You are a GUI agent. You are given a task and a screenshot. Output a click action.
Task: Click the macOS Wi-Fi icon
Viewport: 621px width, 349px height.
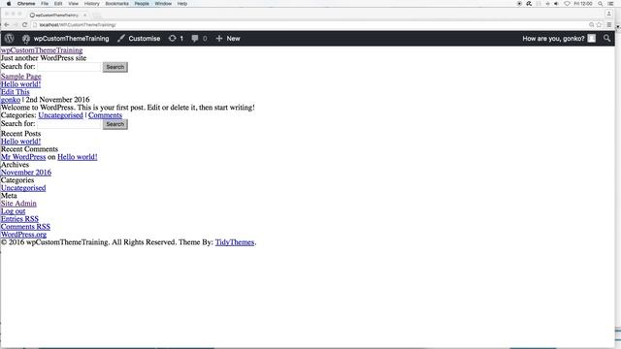pos(567,4)
